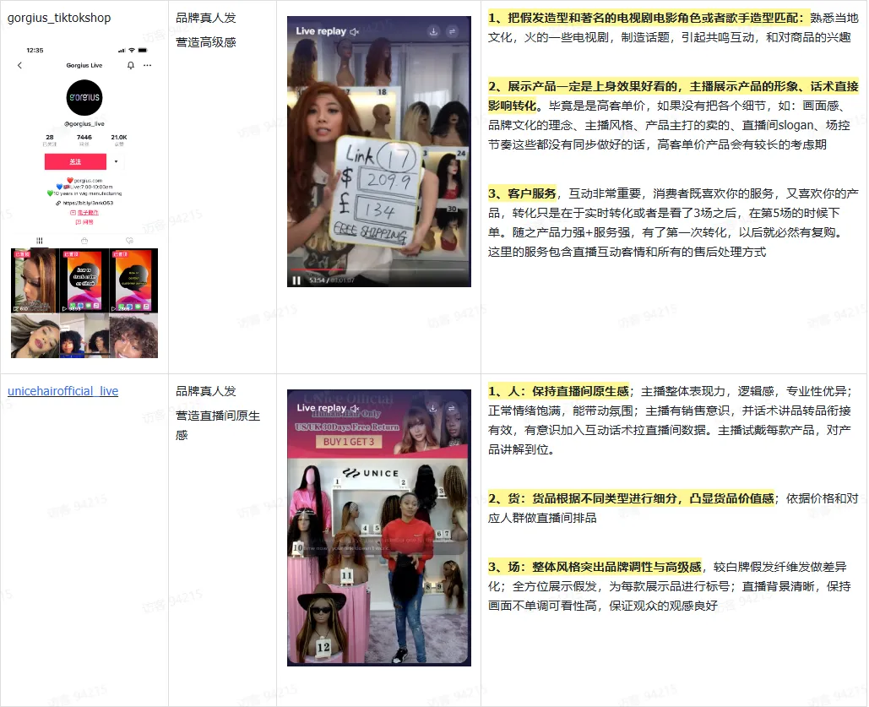This screenshot has width=869, height=707.
Task: Tap the back arrow in Gorgius Live profile
Action: 20,65
